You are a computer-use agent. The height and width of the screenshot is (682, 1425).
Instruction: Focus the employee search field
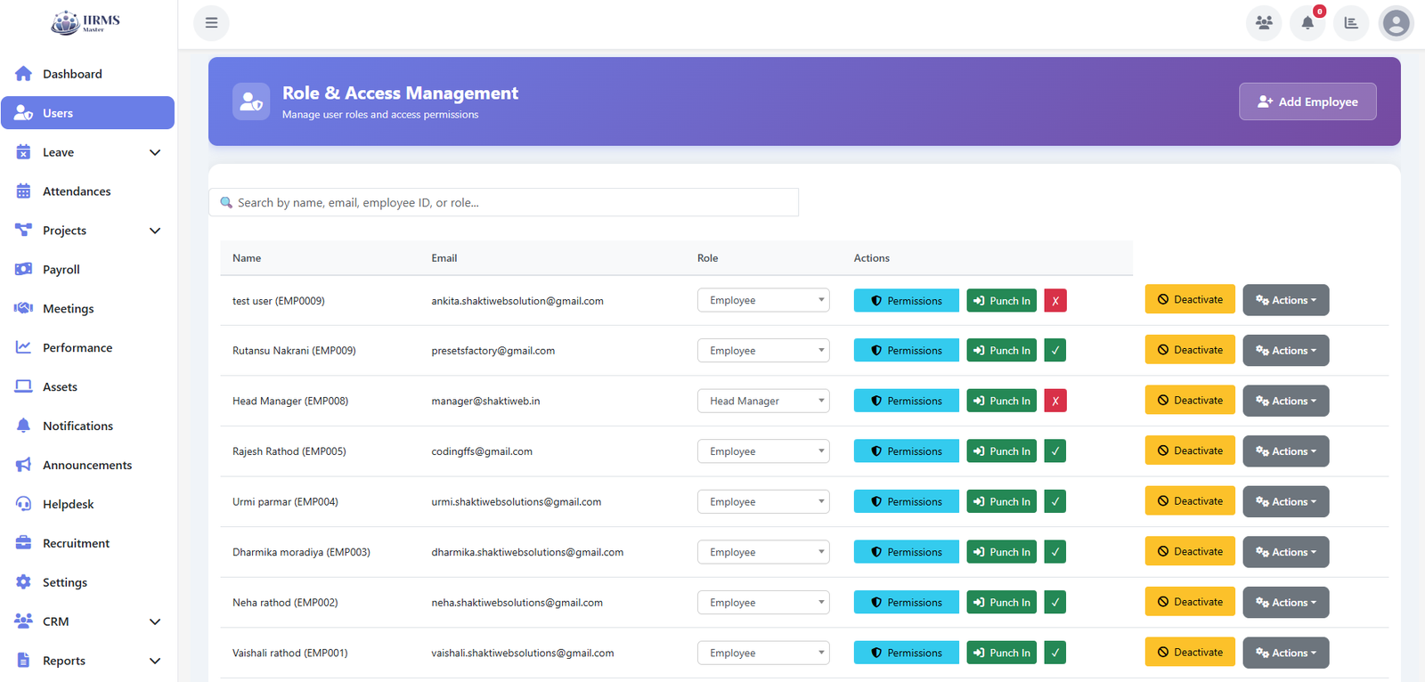click(503, 202)
